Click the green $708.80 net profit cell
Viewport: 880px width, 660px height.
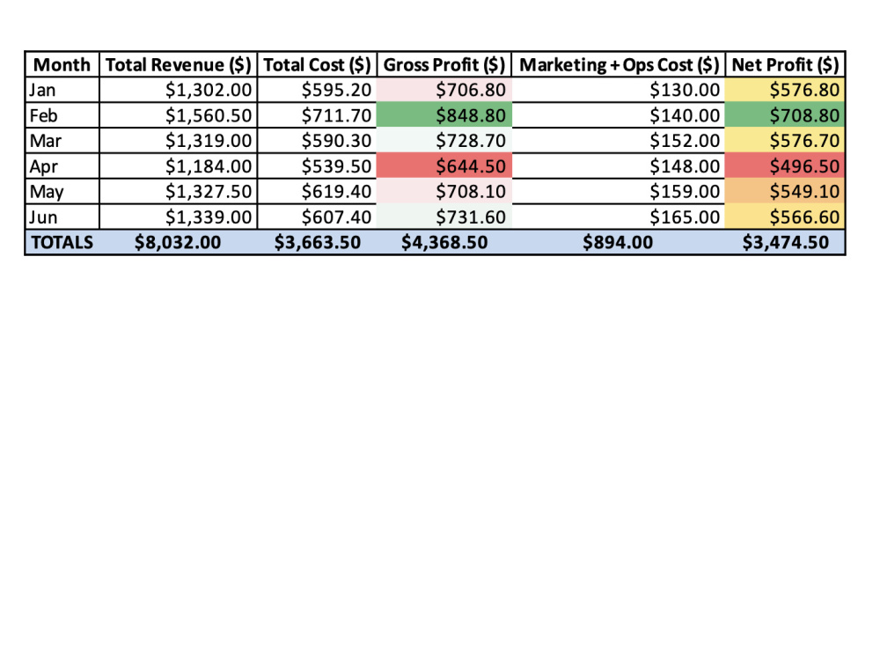tap(785, 115)
